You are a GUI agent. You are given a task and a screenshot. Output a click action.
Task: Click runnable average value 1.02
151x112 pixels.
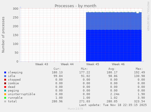click(114, 98)
